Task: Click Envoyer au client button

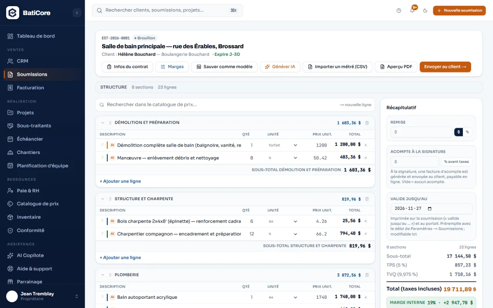Action: 445,67
